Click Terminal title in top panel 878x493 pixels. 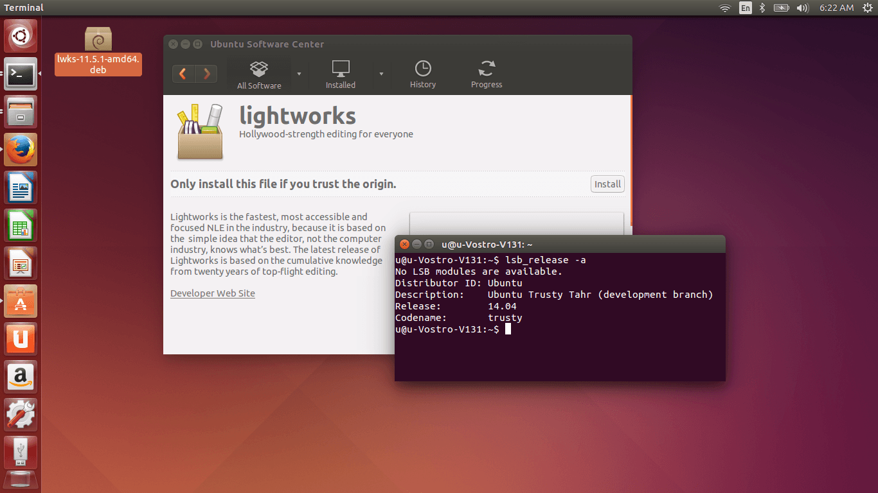[x=24, y=8]
